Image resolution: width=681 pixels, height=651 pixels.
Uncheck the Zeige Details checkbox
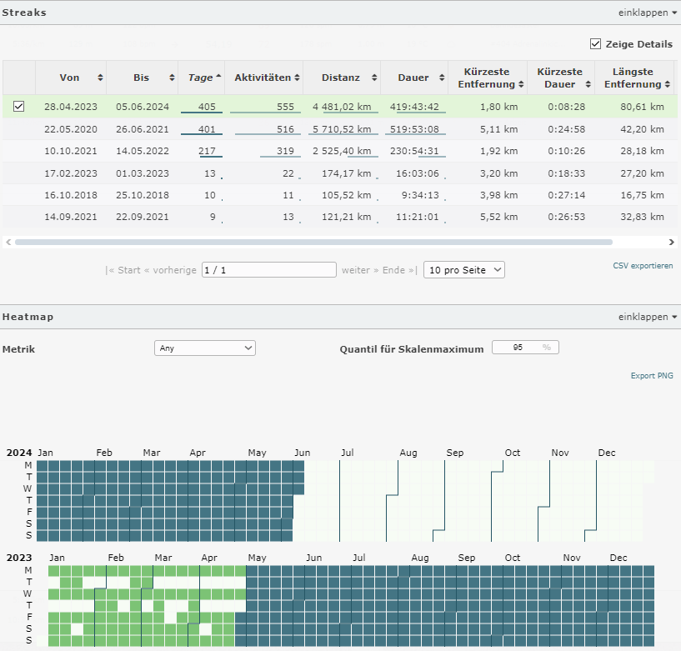(x=595, y=44)
